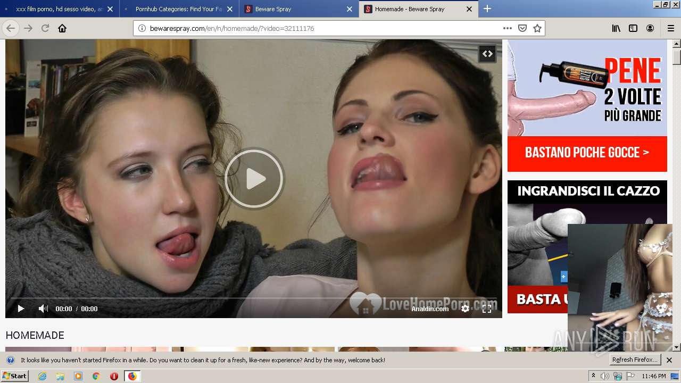Open the Firefox home page

(62, 28)
